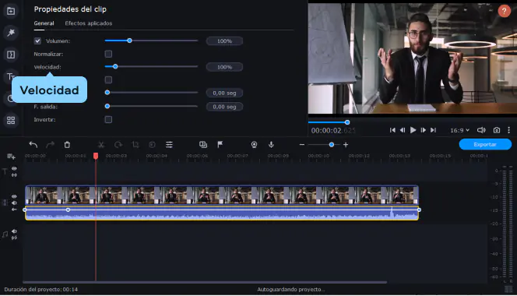
Task: Tick the checkbox below Velocidad slider
Action: tap(108, 80)
